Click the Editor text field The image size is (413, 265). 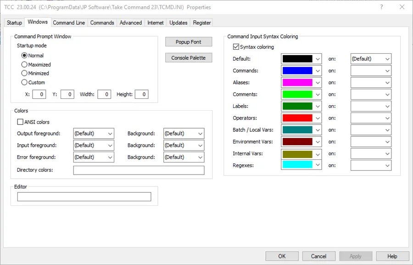click(84, 196)
